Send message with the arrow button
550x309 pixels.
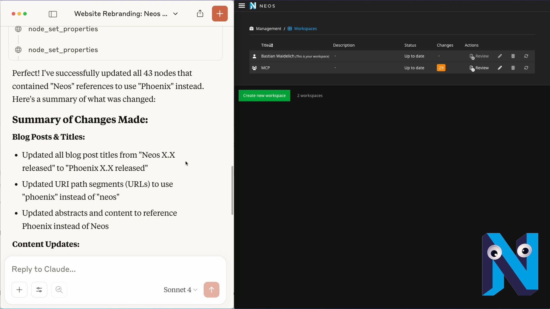click(x=211, y=290)
